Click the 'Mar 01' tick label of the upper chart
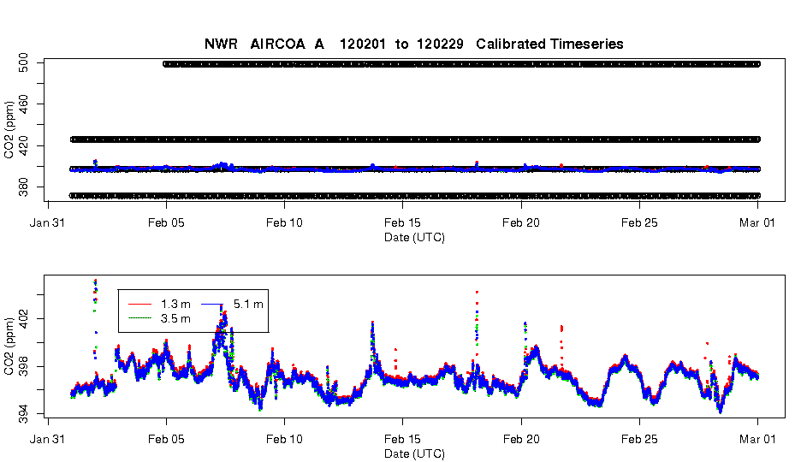Viewport: 801px width, 462px height. [757, 222]
